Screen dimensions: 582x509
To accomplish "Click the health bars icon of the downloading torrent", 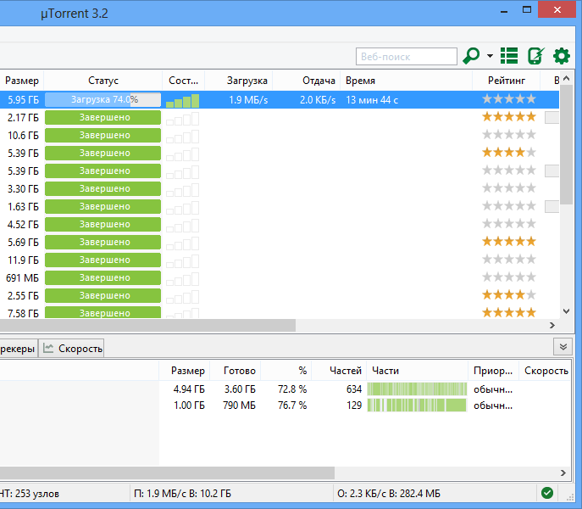I will pos(182,100).
